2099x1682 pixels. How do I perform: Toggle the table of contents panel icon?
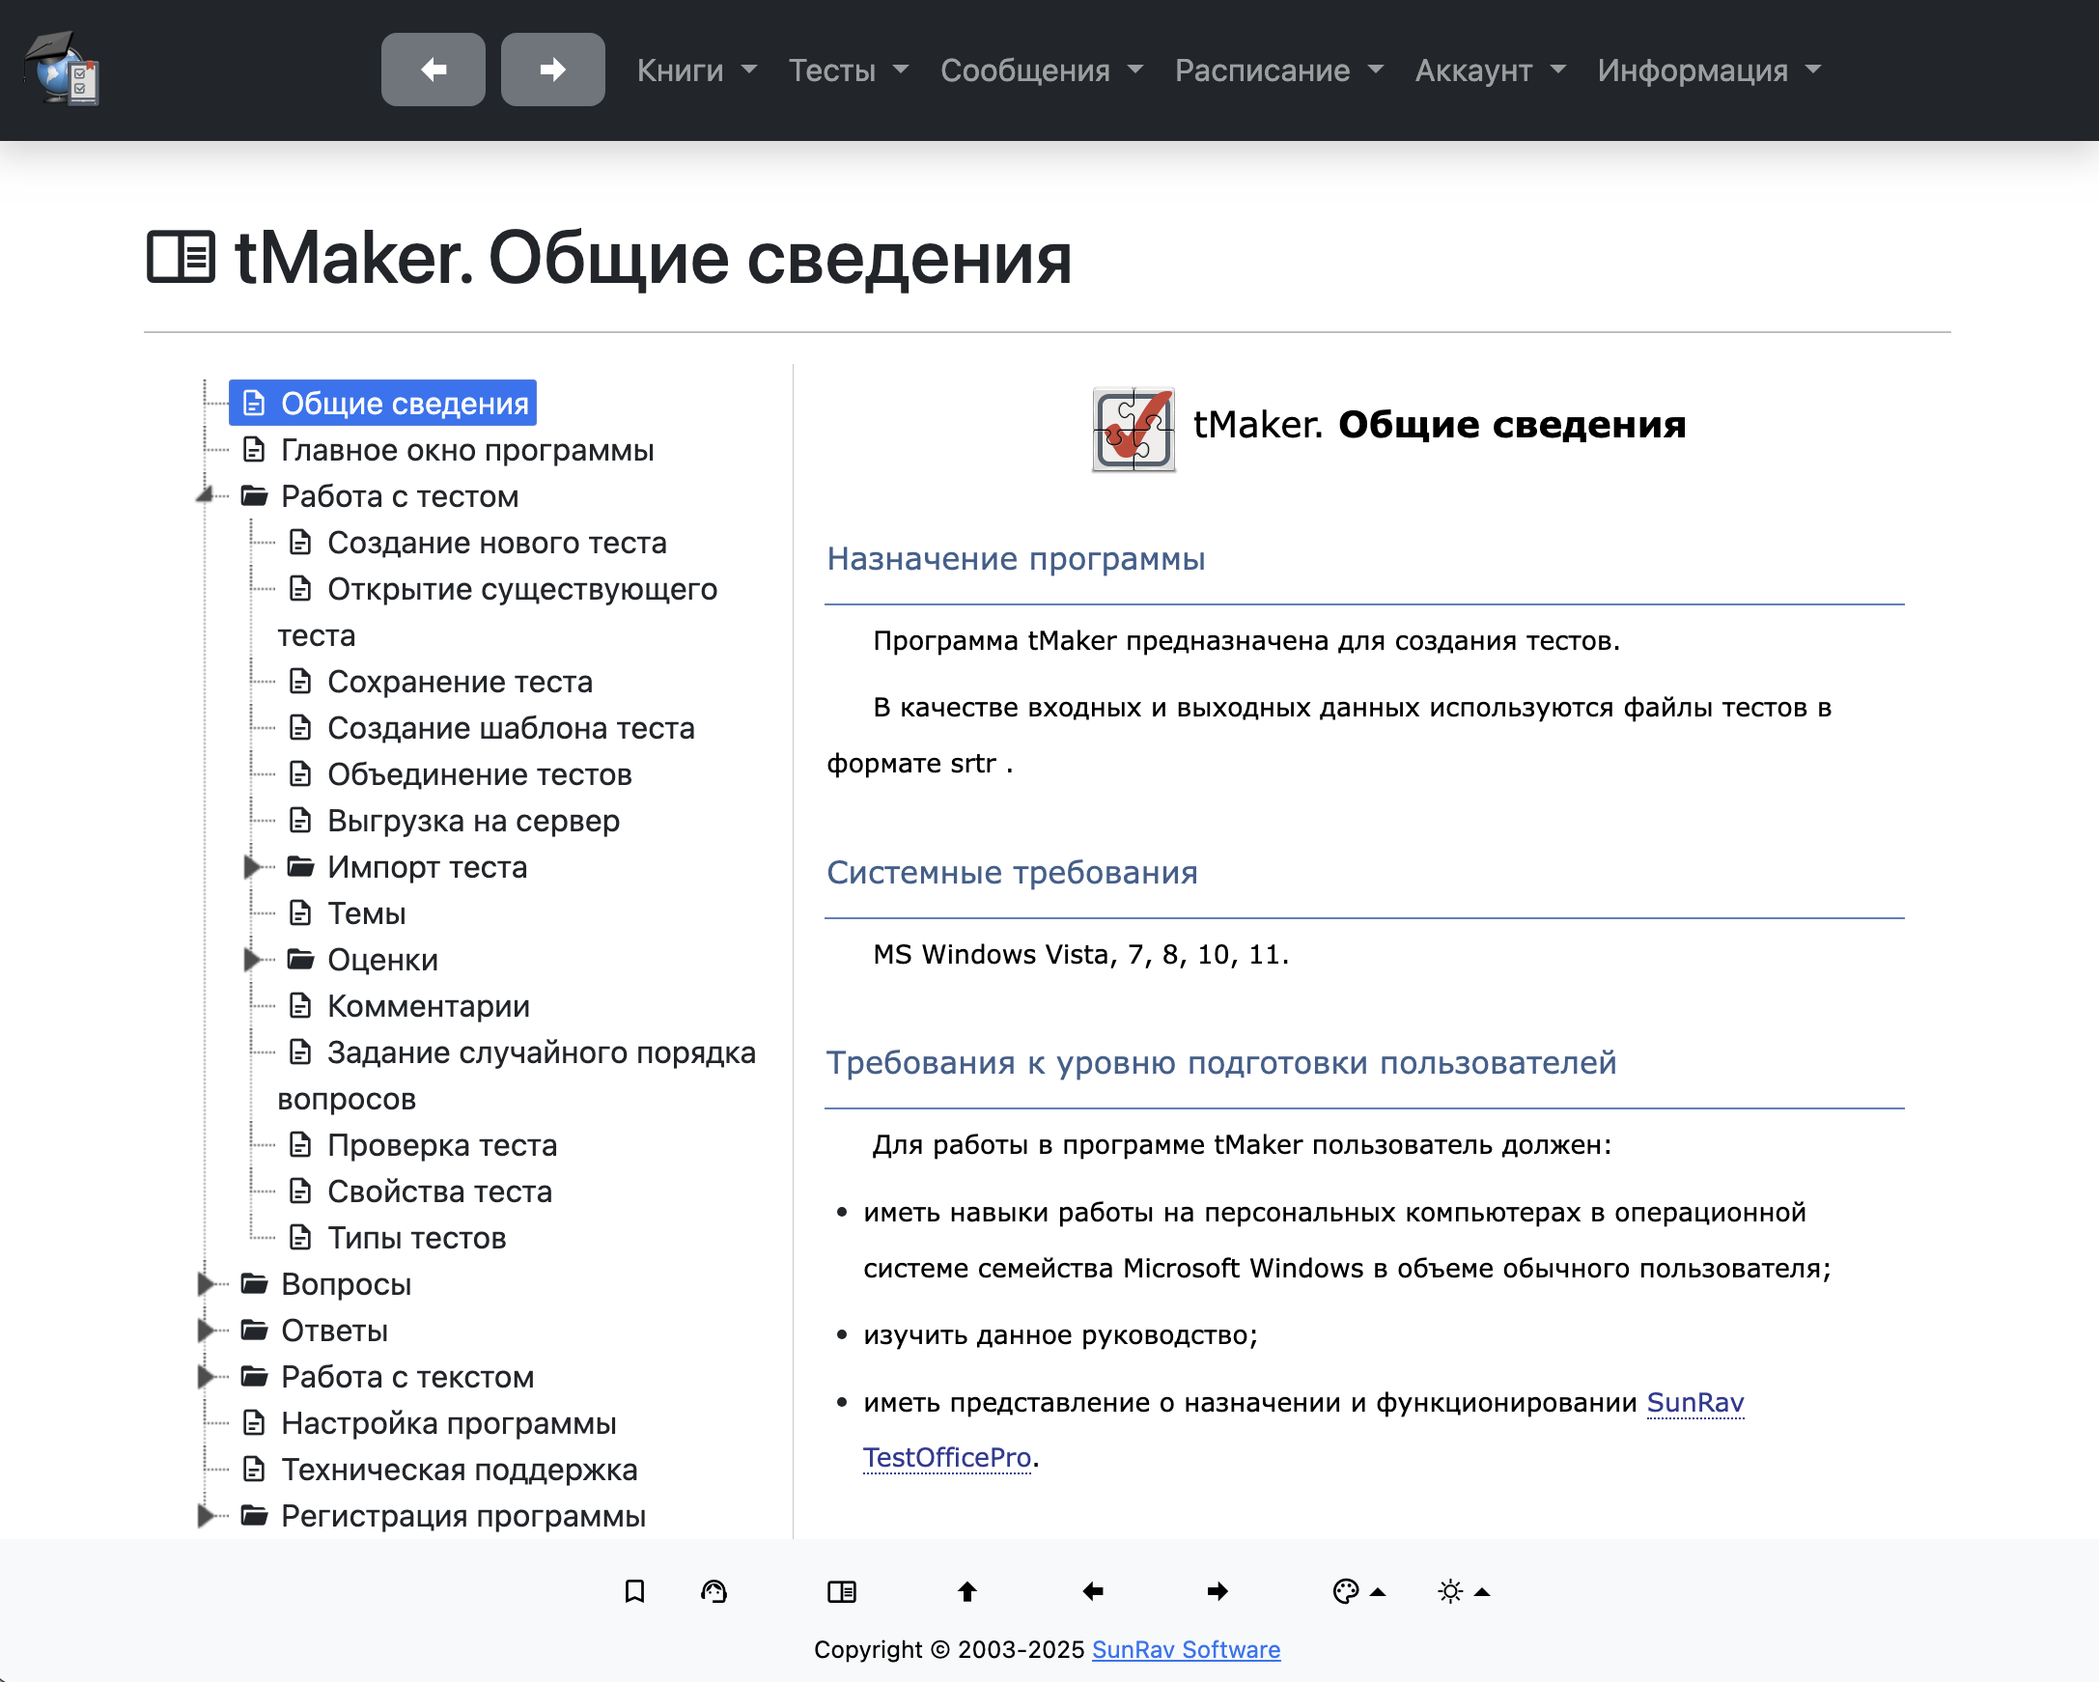841,1591
